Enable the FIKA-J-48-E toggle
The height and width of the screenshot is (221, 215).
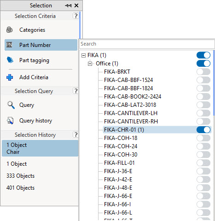pos(203,188)
